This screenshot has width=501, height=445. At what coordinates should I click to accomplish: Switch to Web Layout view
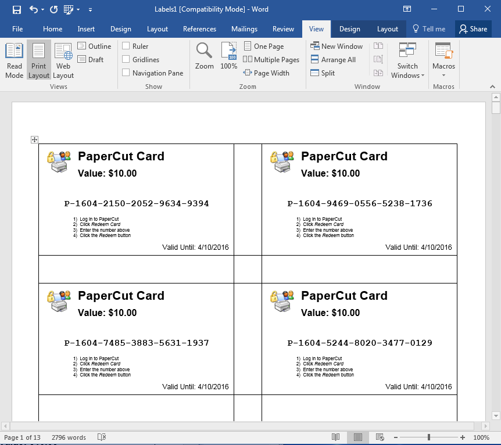[63, 60]
